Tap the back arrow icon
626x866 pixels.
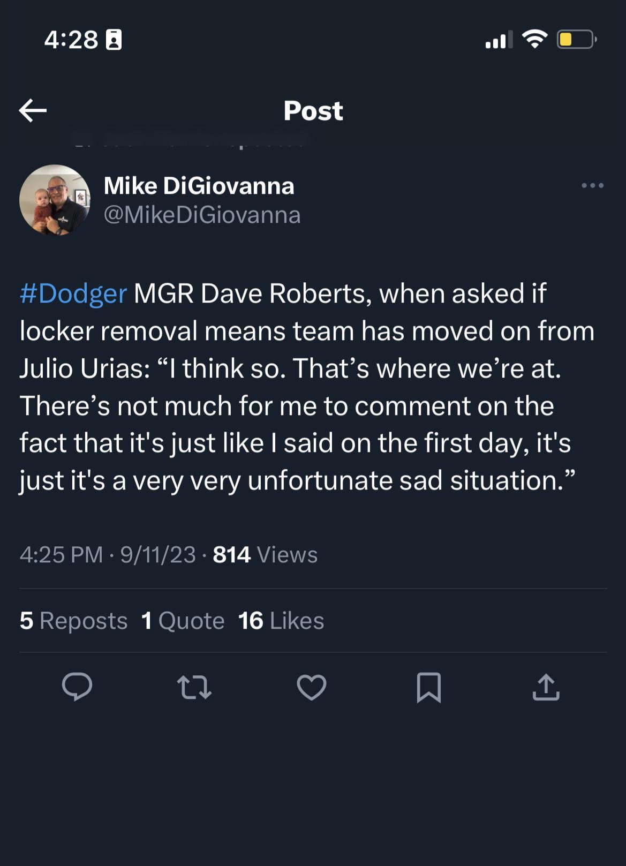(x=33, y=111)
